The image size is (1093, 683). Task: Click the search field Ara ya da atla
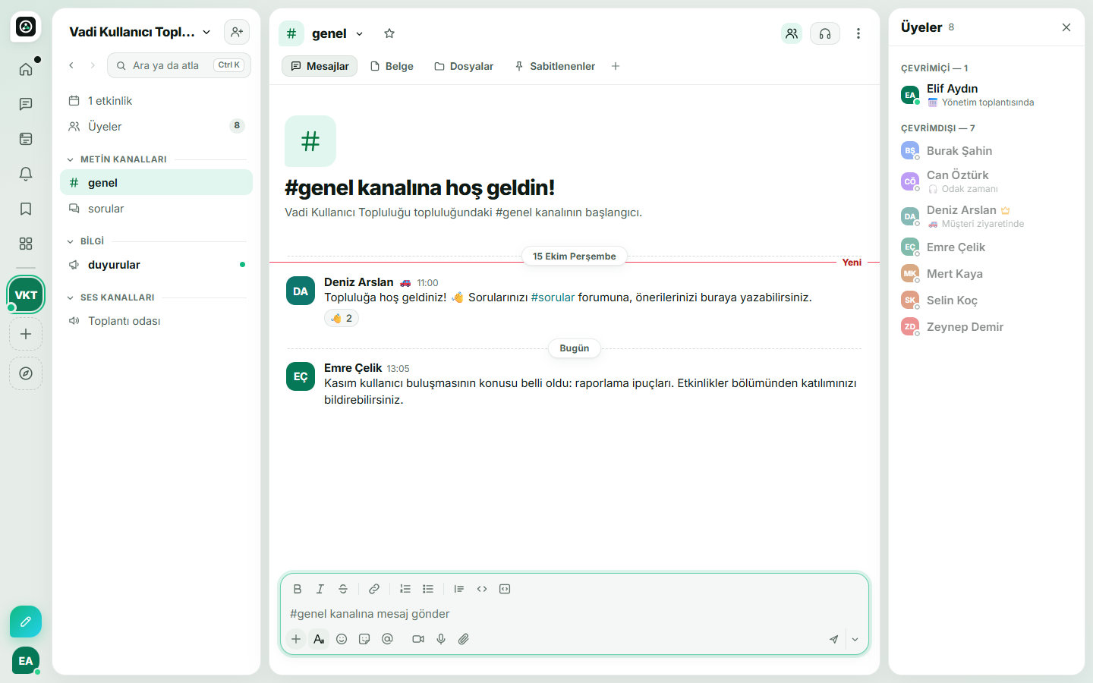coord(179,65)
